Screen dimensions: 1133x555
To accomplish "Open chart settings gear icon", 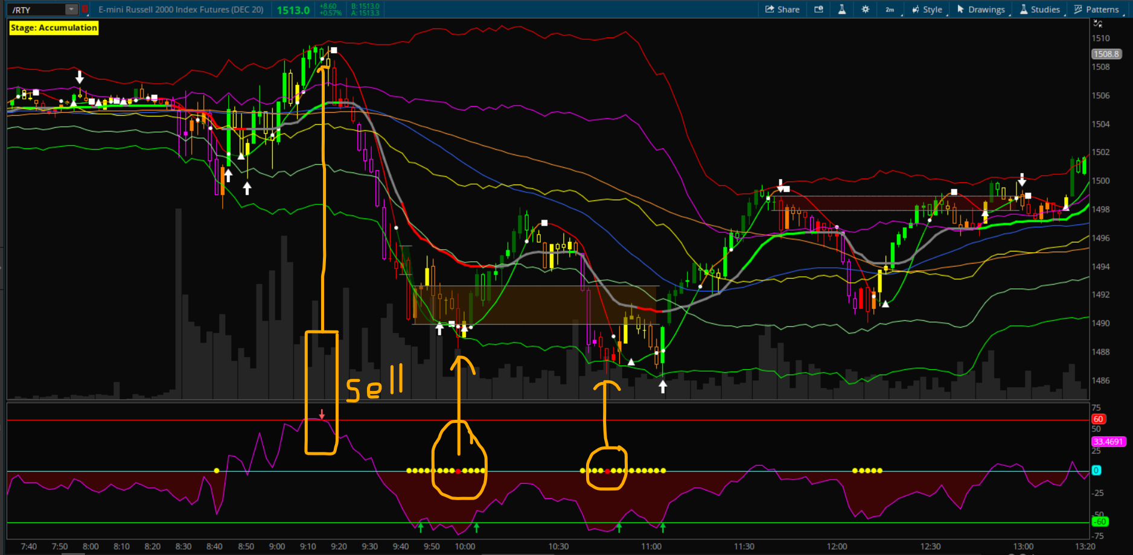I will [x=865, y=10].
